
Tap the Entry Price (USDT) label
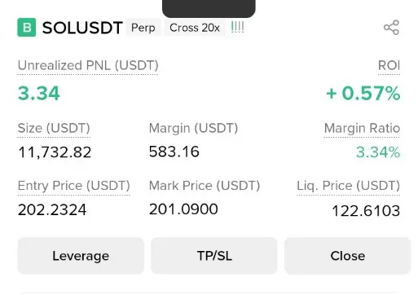74,186
